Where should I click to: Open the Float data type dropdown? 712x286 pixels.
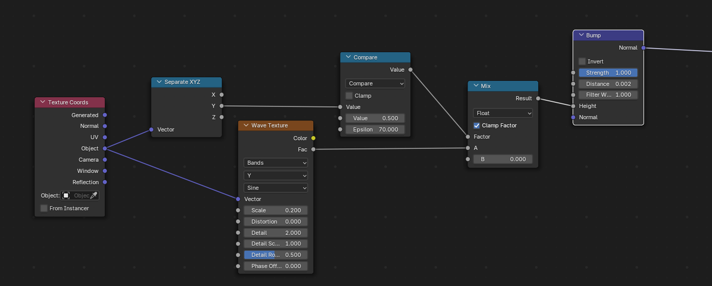click(503, 114)
